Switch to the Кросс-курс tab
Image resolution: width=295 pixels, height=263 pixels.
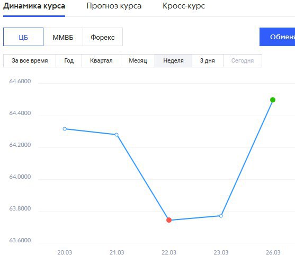coord(184,6)
